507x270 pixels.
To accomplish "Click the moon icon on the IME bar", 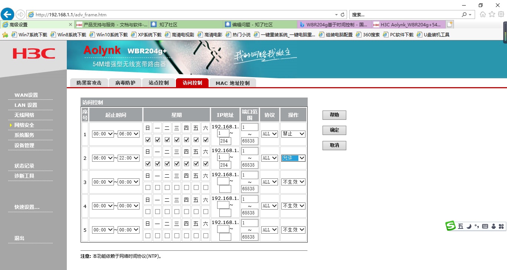I will (x=469, y=226).
